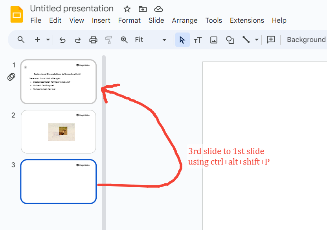Screen dimensions: 327x230
Task: Star the Untitled presentation
Action: (x=127, y=9)
